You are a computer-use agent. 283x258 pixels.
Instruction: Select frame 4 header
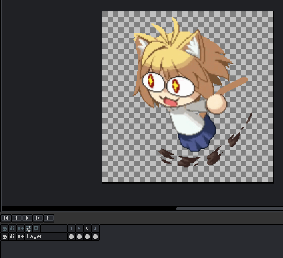pyautogui.click(x=95, y=229)
